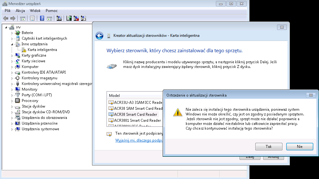The height and width of the screenshot is (179, 319).
Task: Open the Widok menu
Action: [35, 11]
